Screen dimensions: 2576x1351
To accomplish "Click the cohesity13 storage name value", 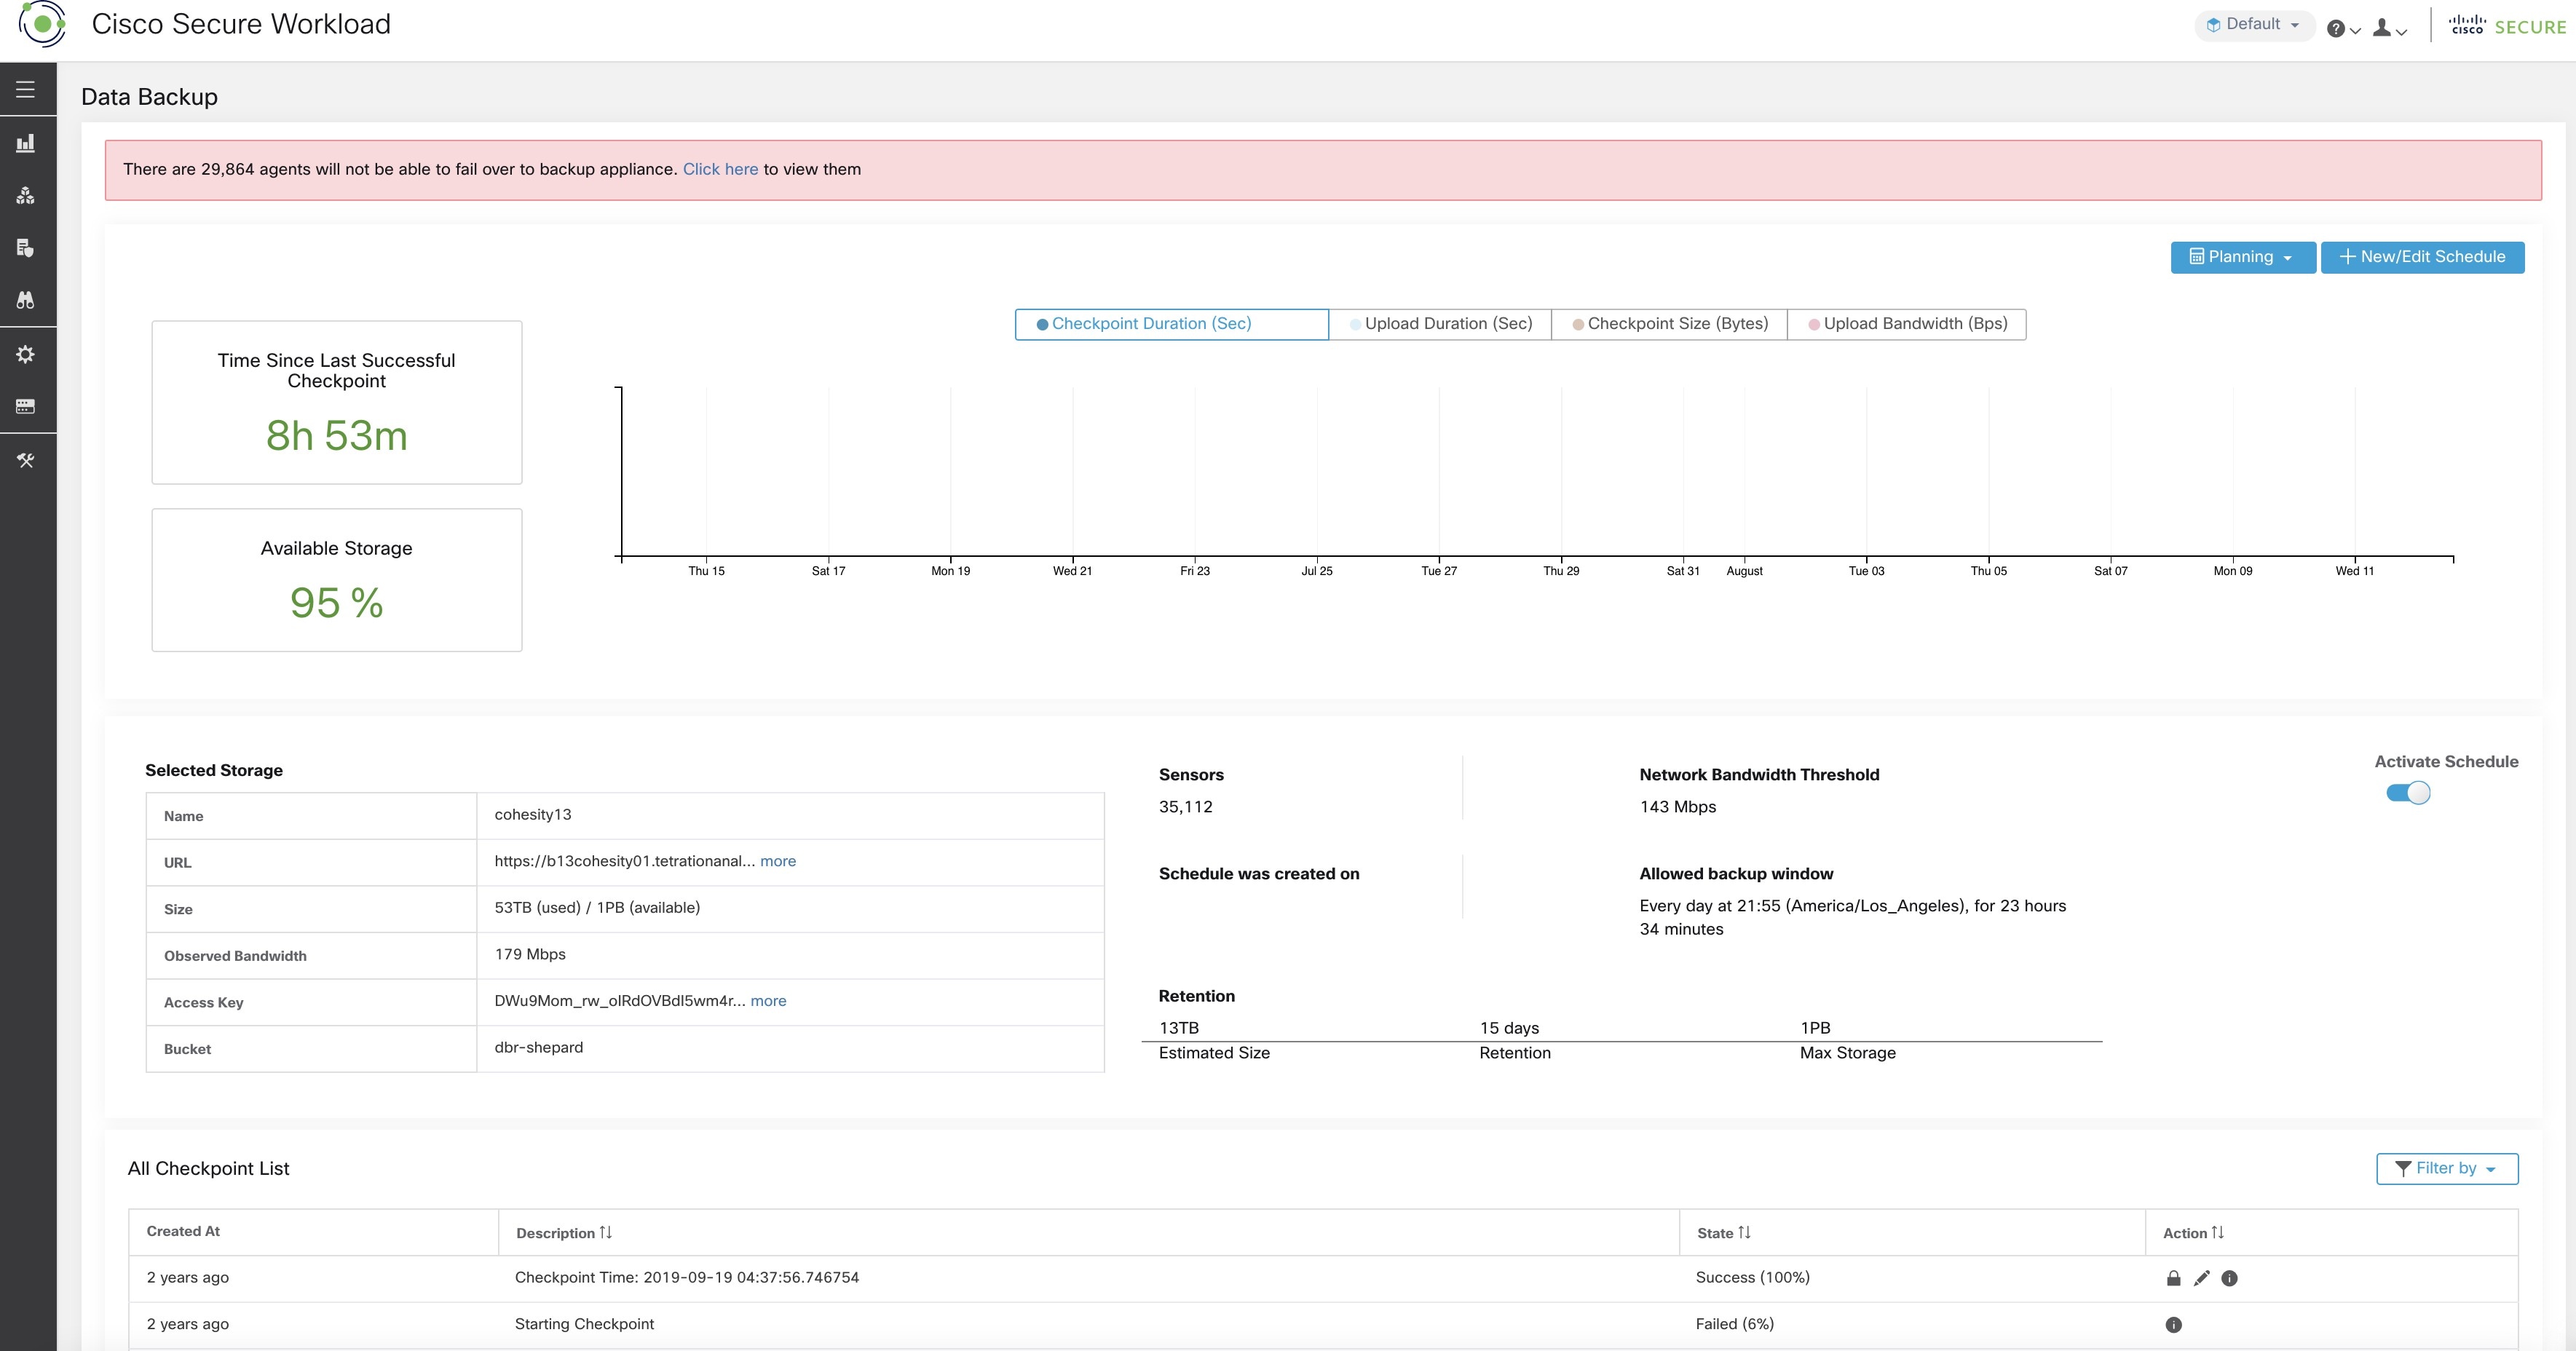I will [x=533, y=815].
